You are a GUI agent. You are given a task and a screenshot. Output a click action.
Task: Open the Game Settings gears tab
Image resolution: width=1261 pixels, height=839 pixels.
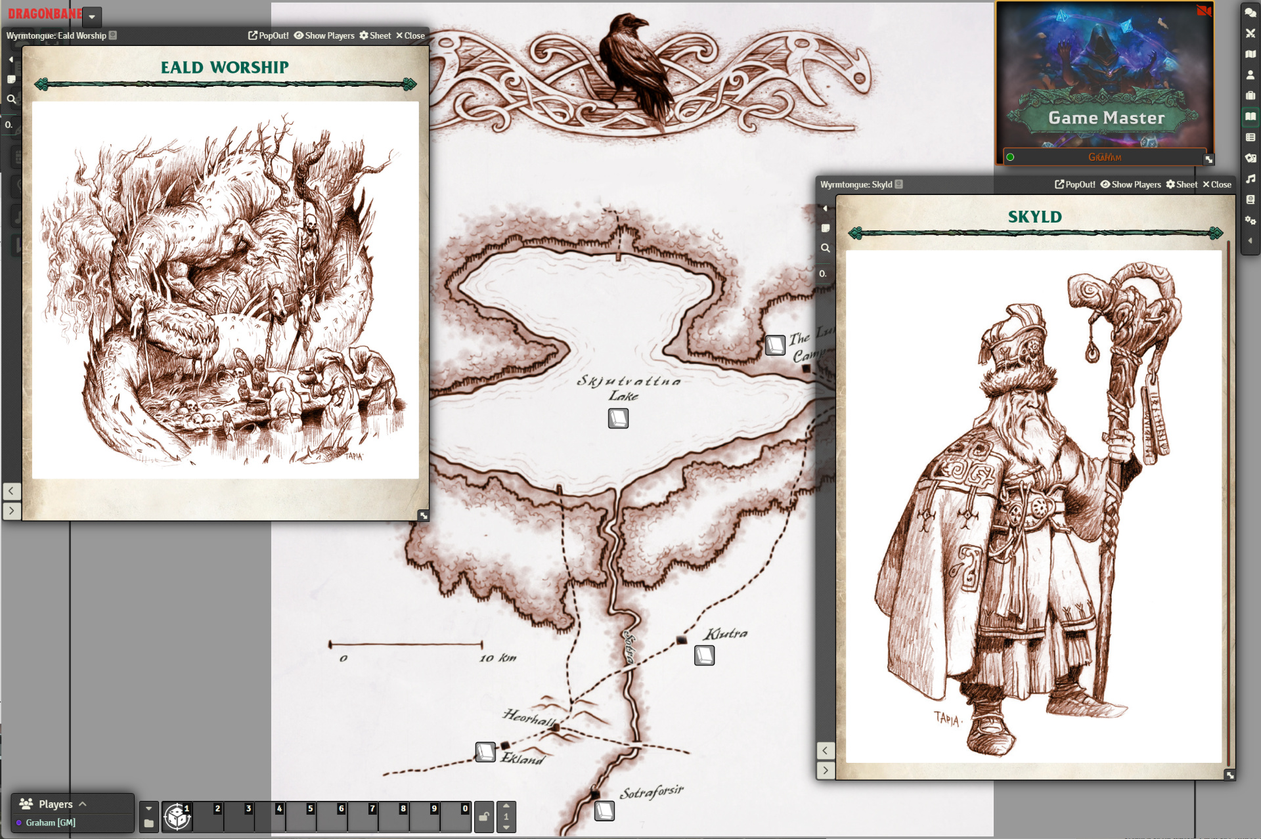tap(1250, 220)
